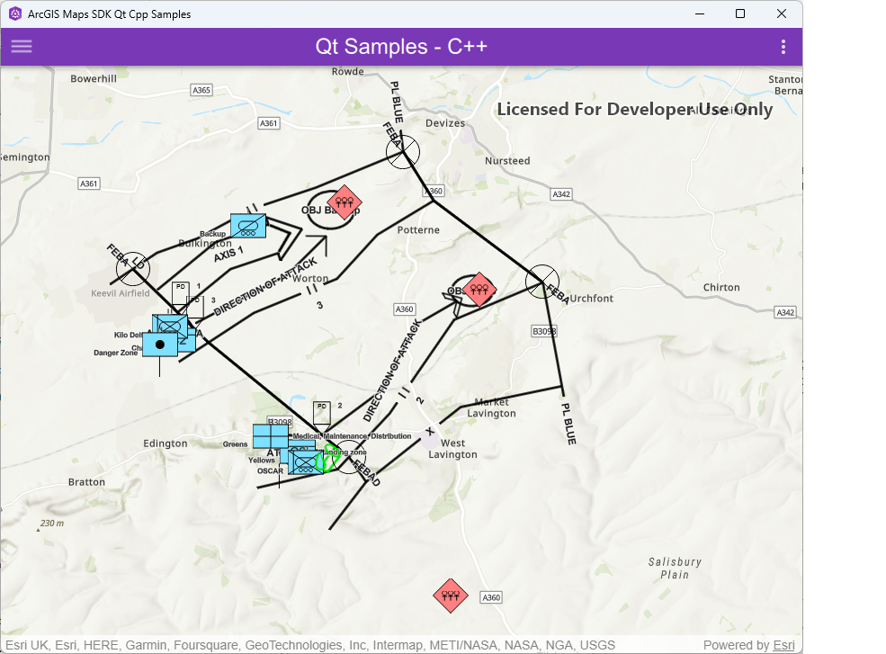The image size is (886, 654).
Task: Open the navigation drawer menu
Action: tap(21, 46)
